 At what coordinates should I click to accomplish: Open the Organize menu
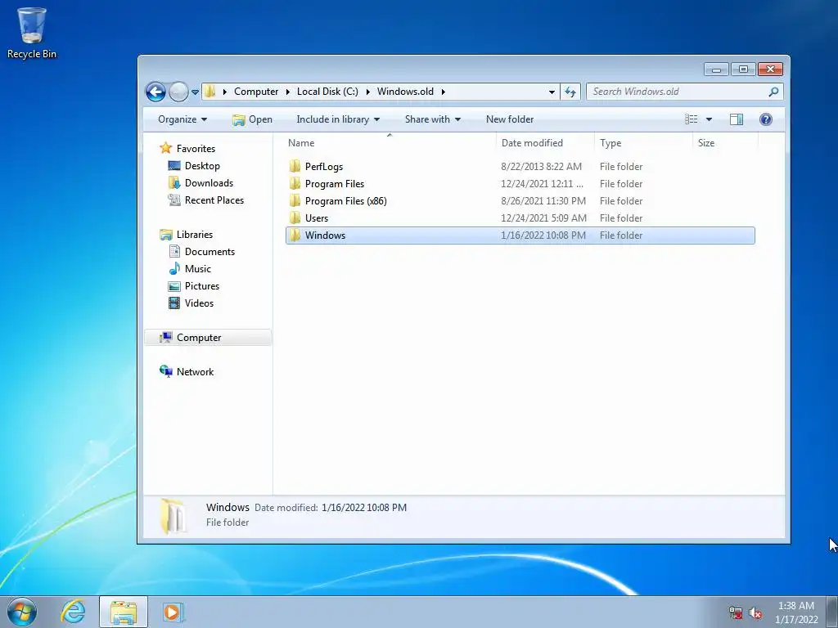coord(182,119)
